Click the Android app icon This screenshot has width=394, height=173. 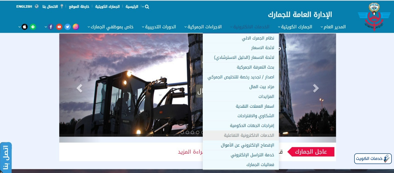tap(33, 27)
